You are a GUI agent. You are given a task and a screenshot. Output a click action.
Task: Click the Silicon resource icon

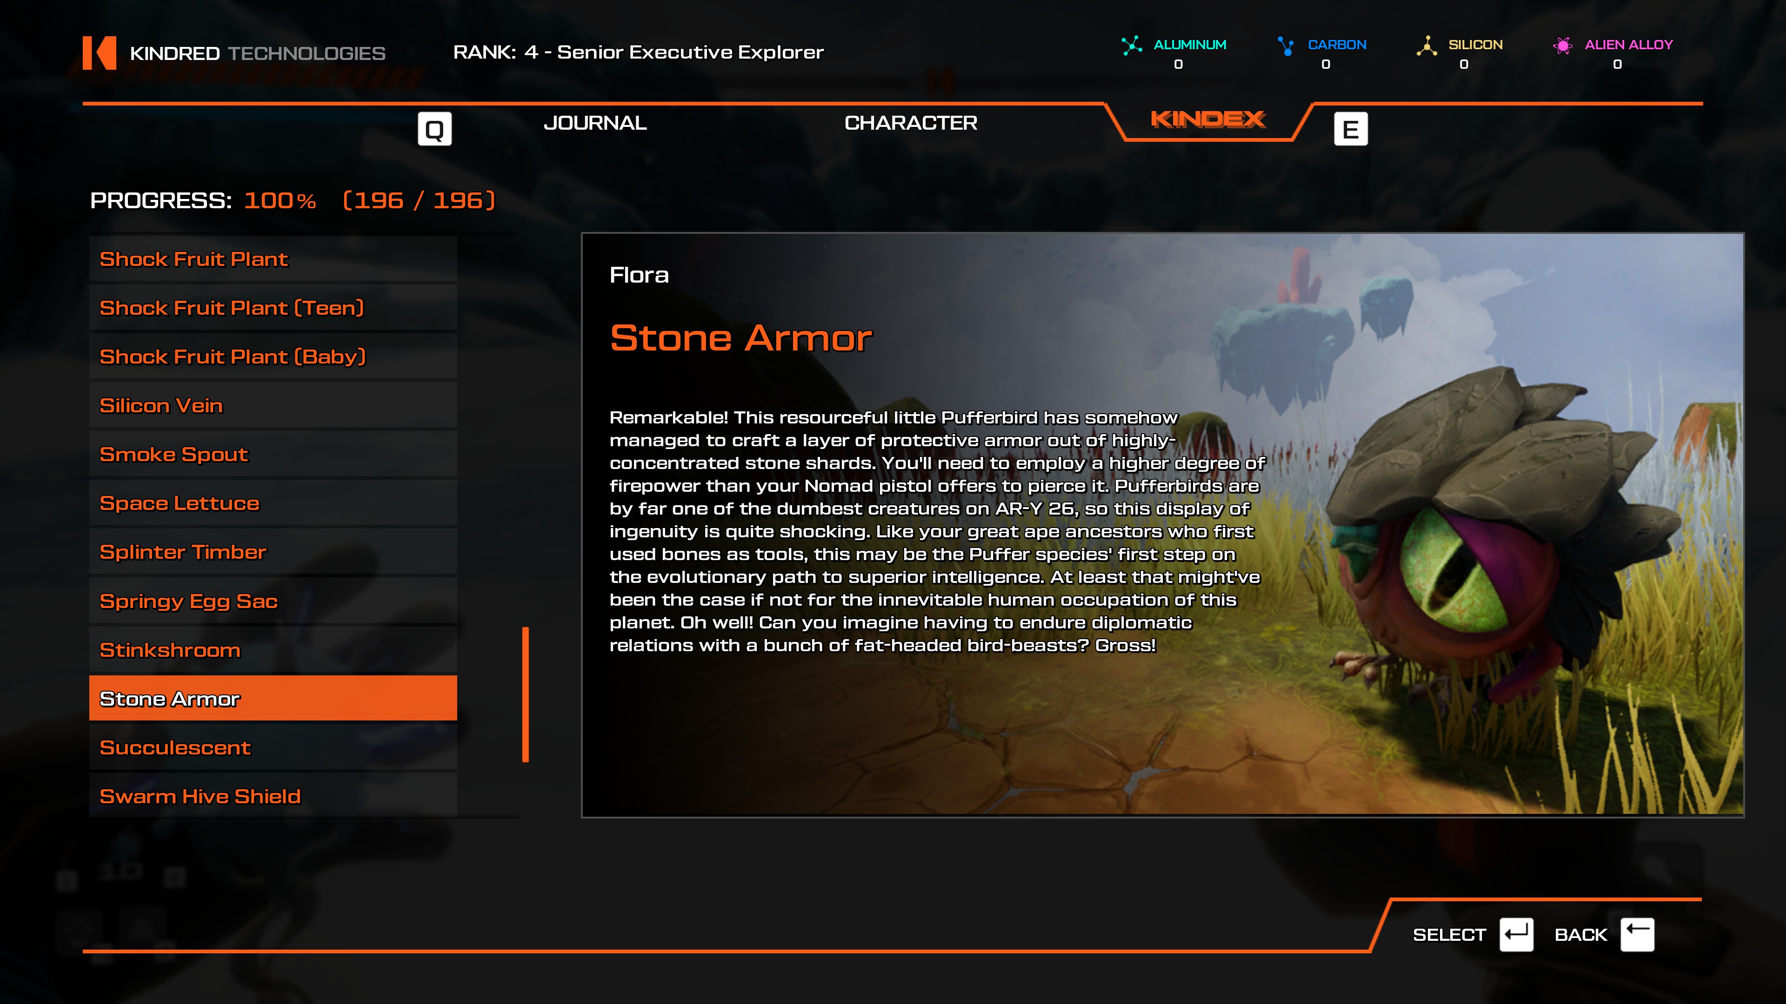tap(1426, 46)
